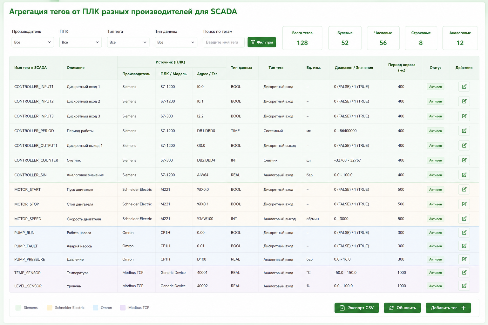The width and height of the screenshot is (488, 325).
Task: Select the Аналоговые 12 card
Action: [x=460, y=38]
